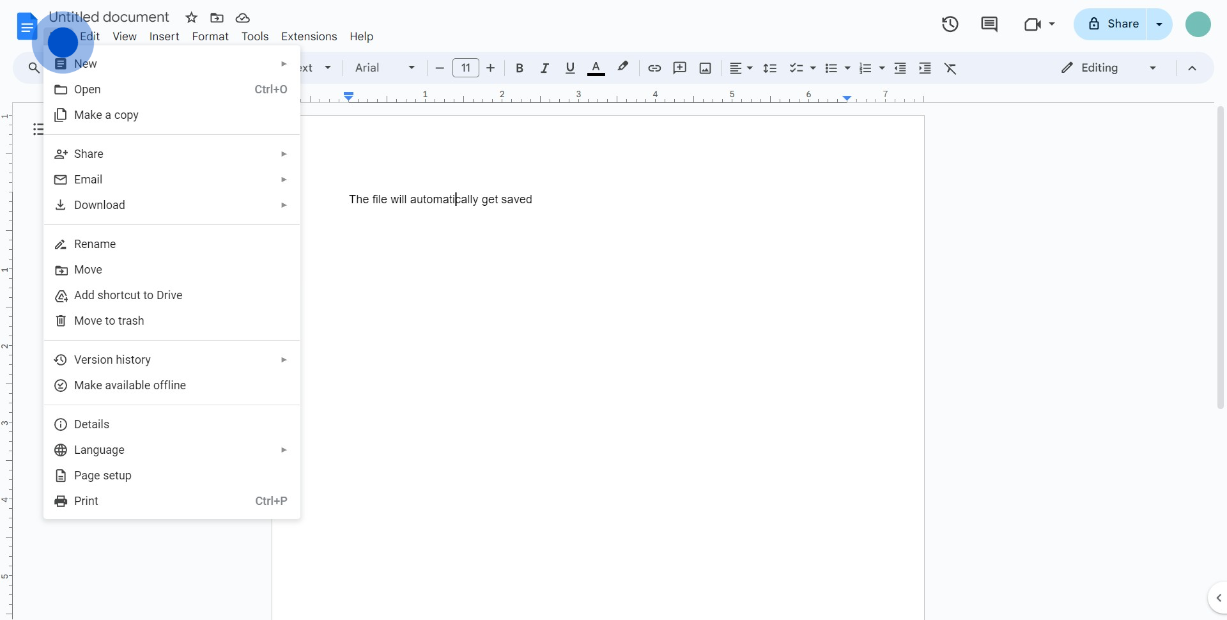
Task: Open document Details
Action: coord(172,424)
